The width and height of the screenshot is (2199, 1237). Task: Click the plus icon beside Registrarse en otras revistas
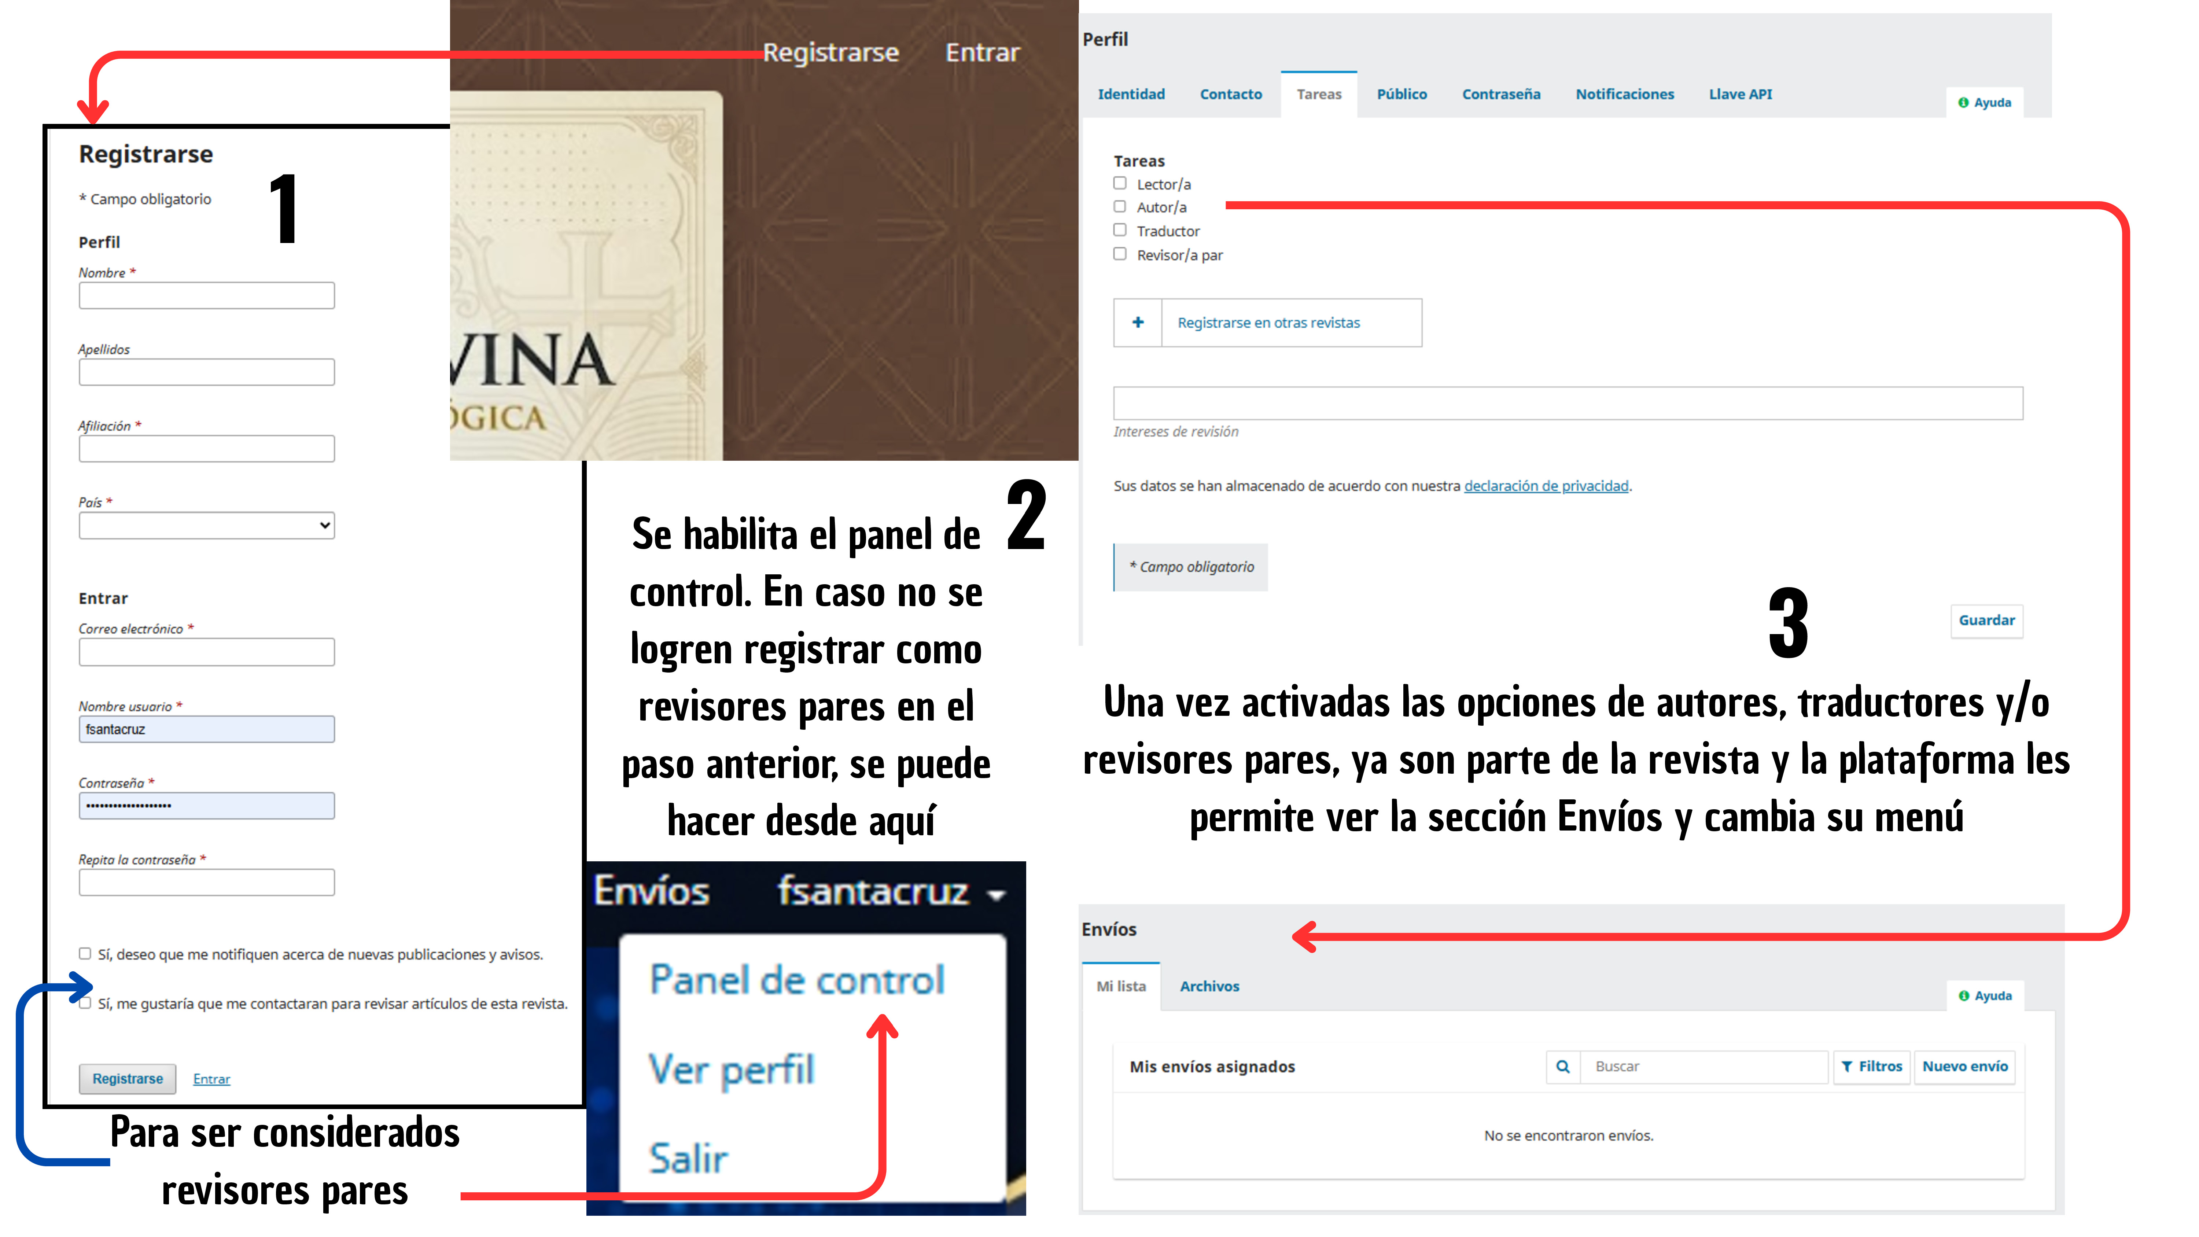[x=1137, y=323]
